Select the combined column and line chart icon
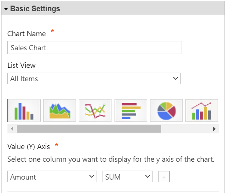The image size is (226, 193). (x=201, y=111)
